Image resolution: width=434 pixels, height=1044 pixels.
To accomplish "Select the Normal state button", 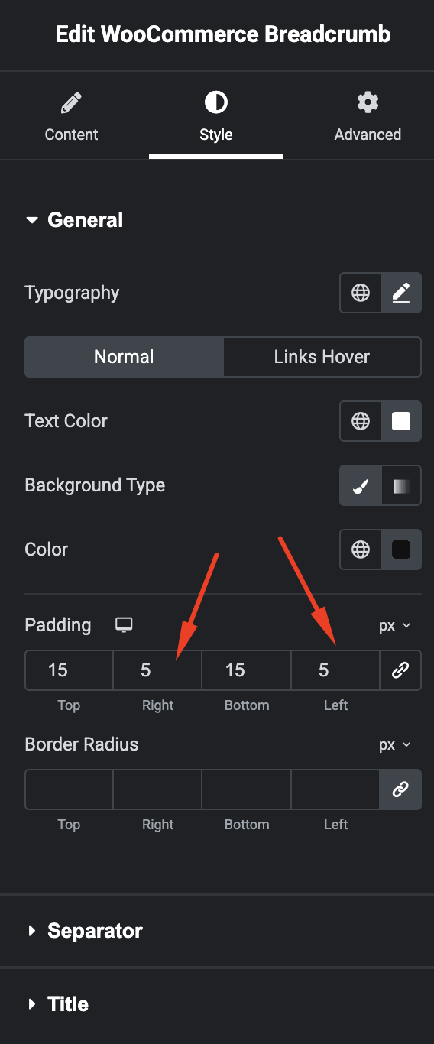I will 124,357.
